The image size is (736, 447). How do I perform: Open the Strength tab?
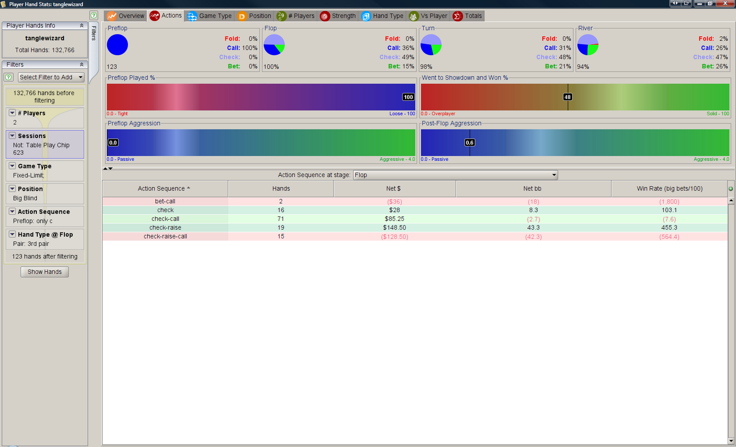pos(338,16)
